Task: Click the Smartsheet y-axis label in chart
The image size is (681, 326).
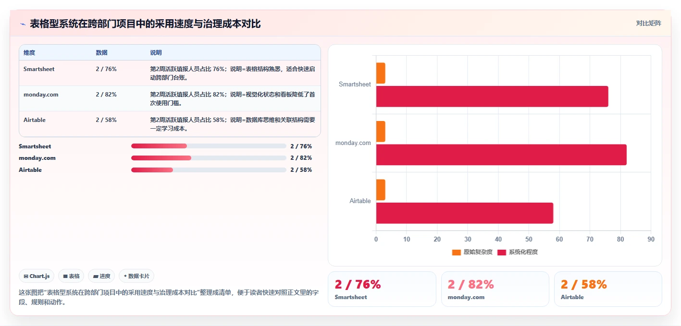Action: tap(355, 85)
